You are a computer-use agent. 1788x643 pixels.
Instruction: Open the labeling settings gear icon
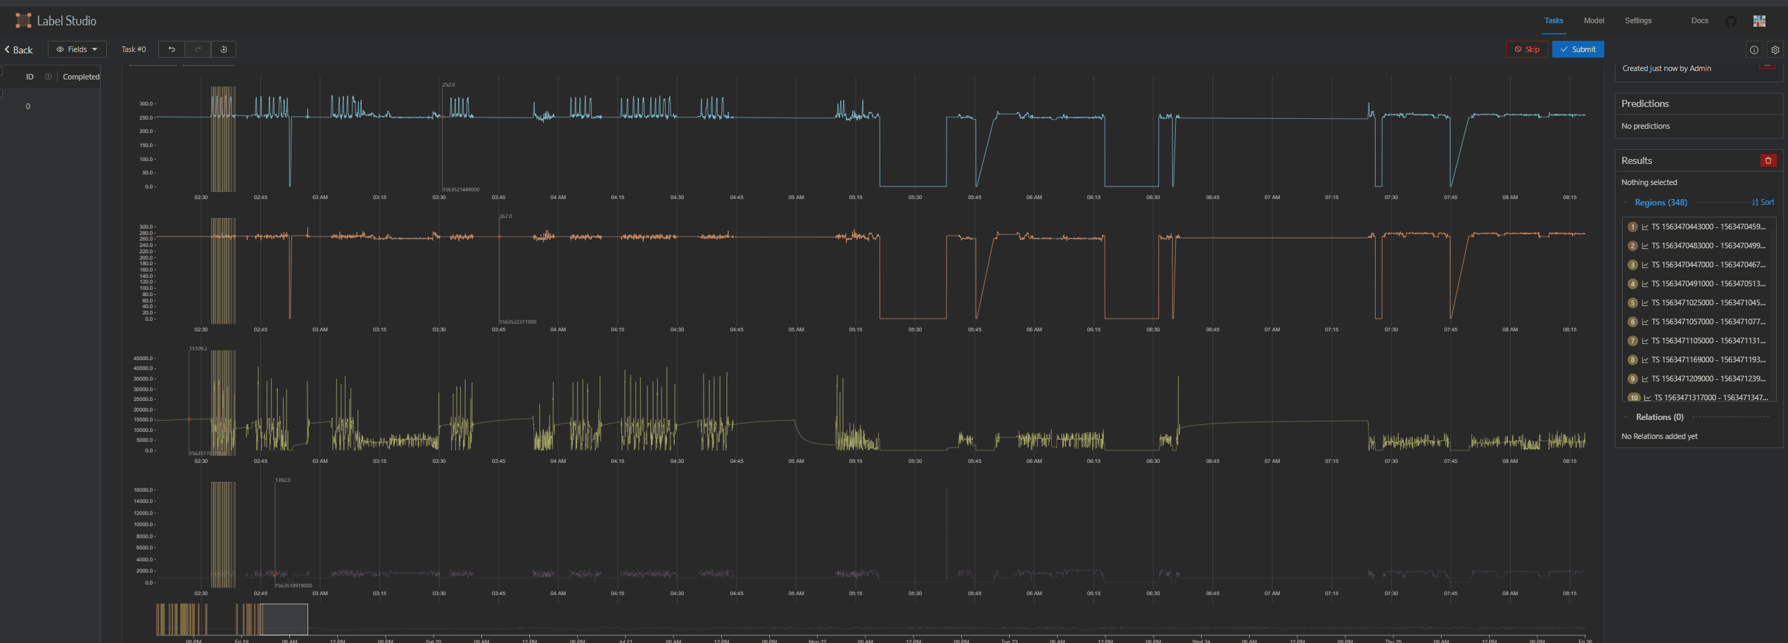coord(1775,49)
